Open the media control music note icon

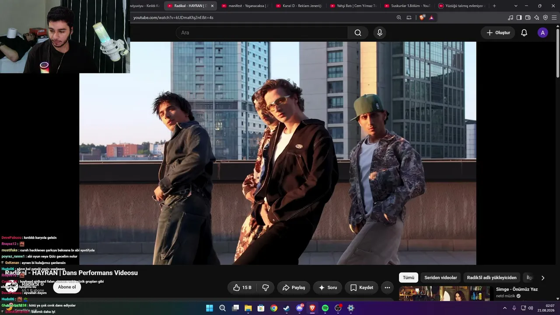coord(511,17)
